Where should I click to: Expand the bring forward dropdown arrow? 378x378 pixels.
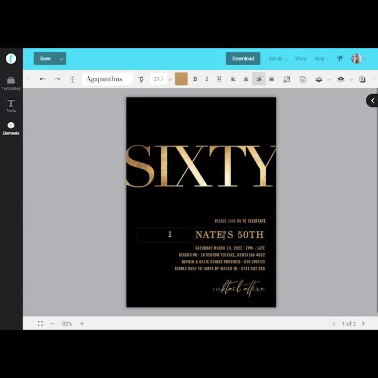[x=329, y=80]
